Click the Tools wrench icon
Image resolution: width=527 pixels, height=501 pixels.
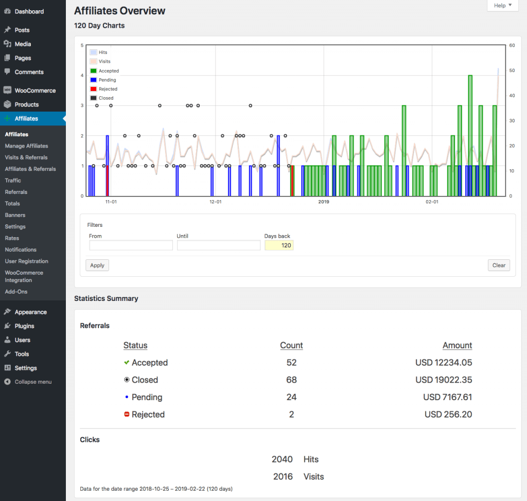[x=7, y=353]
